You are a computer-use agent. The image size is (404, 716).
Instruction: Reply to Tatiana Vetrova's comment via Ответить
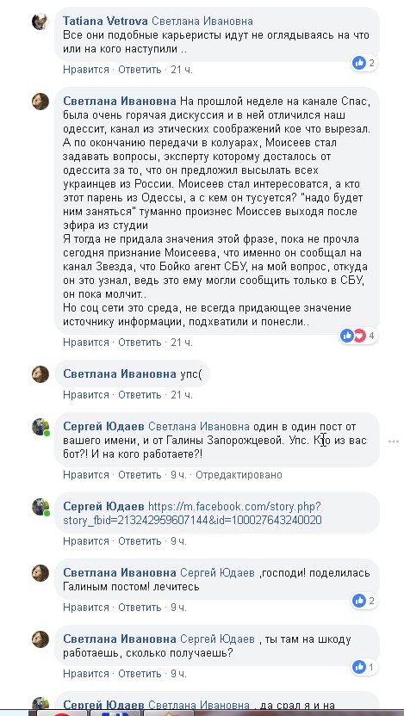[x=140, y=70]
